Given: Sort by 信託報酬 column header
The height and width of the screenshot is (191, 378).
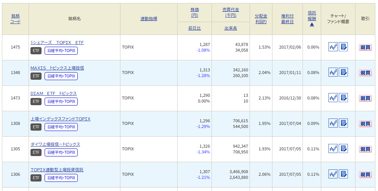Looking at the screenshot, I should (312, 16).
